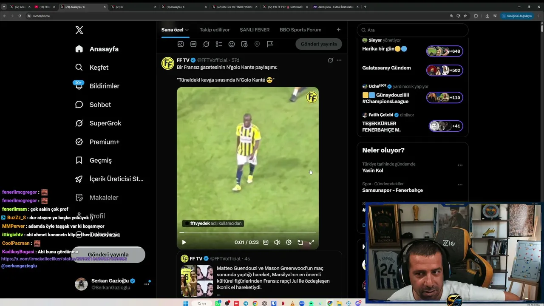Viewport: 544px width, 306px height.
Task: Mute the video volume
Action: point(277,242)
